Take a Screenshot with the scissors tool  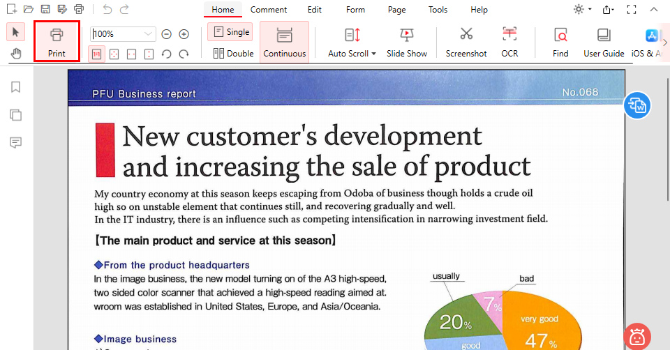[x=466, y=41]
